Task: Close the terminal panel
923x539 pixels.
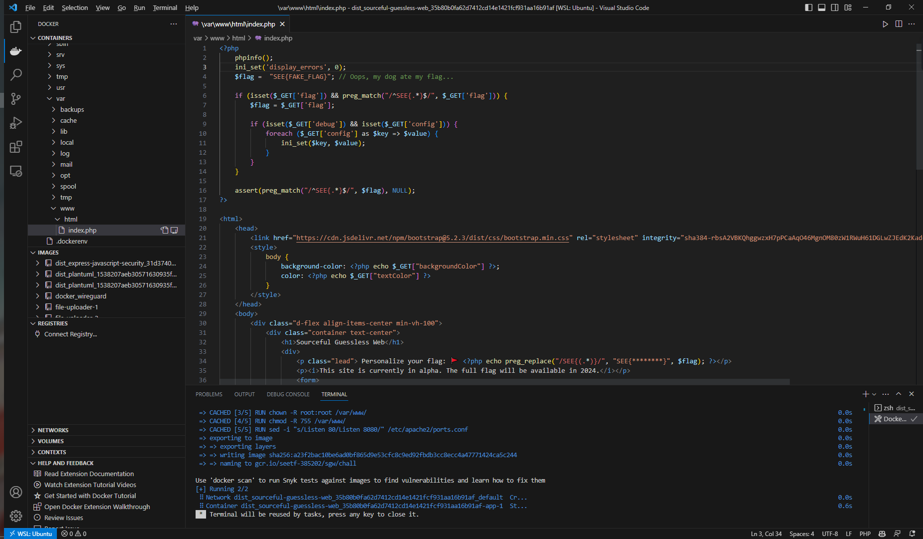Action: click(x=912, y=394)
